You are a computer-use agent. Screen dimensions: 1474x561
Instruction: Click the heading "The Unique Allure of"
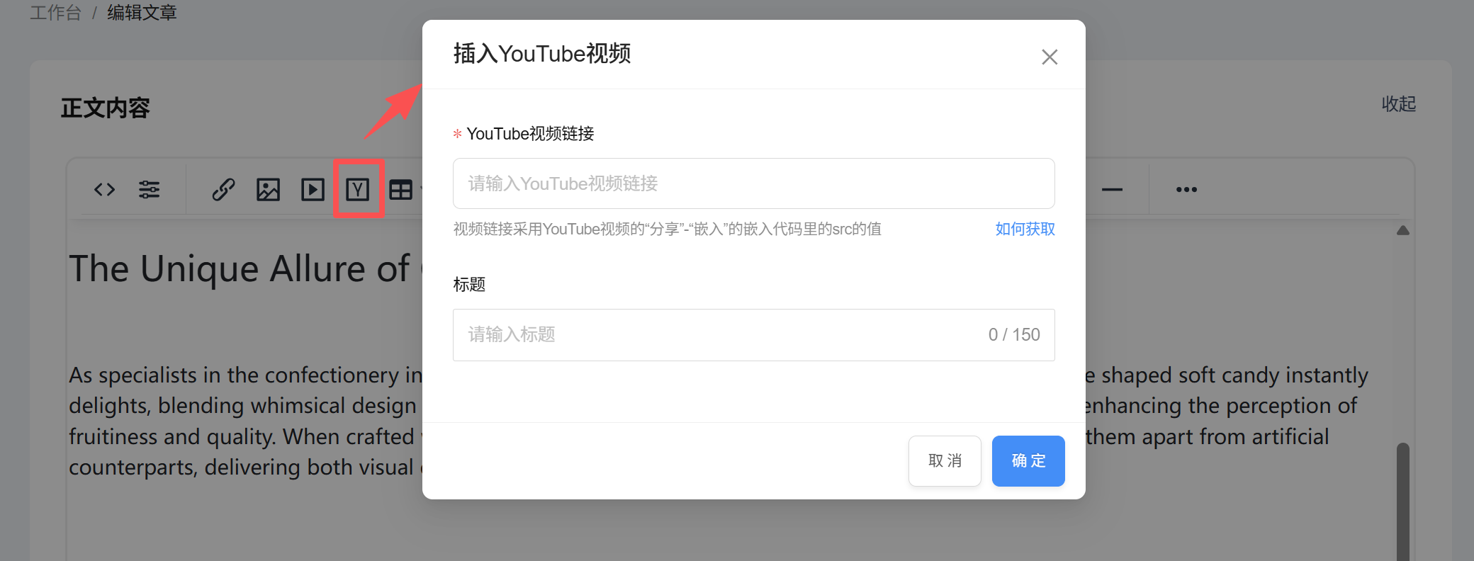pyautogui.click(x=240, y=269)
